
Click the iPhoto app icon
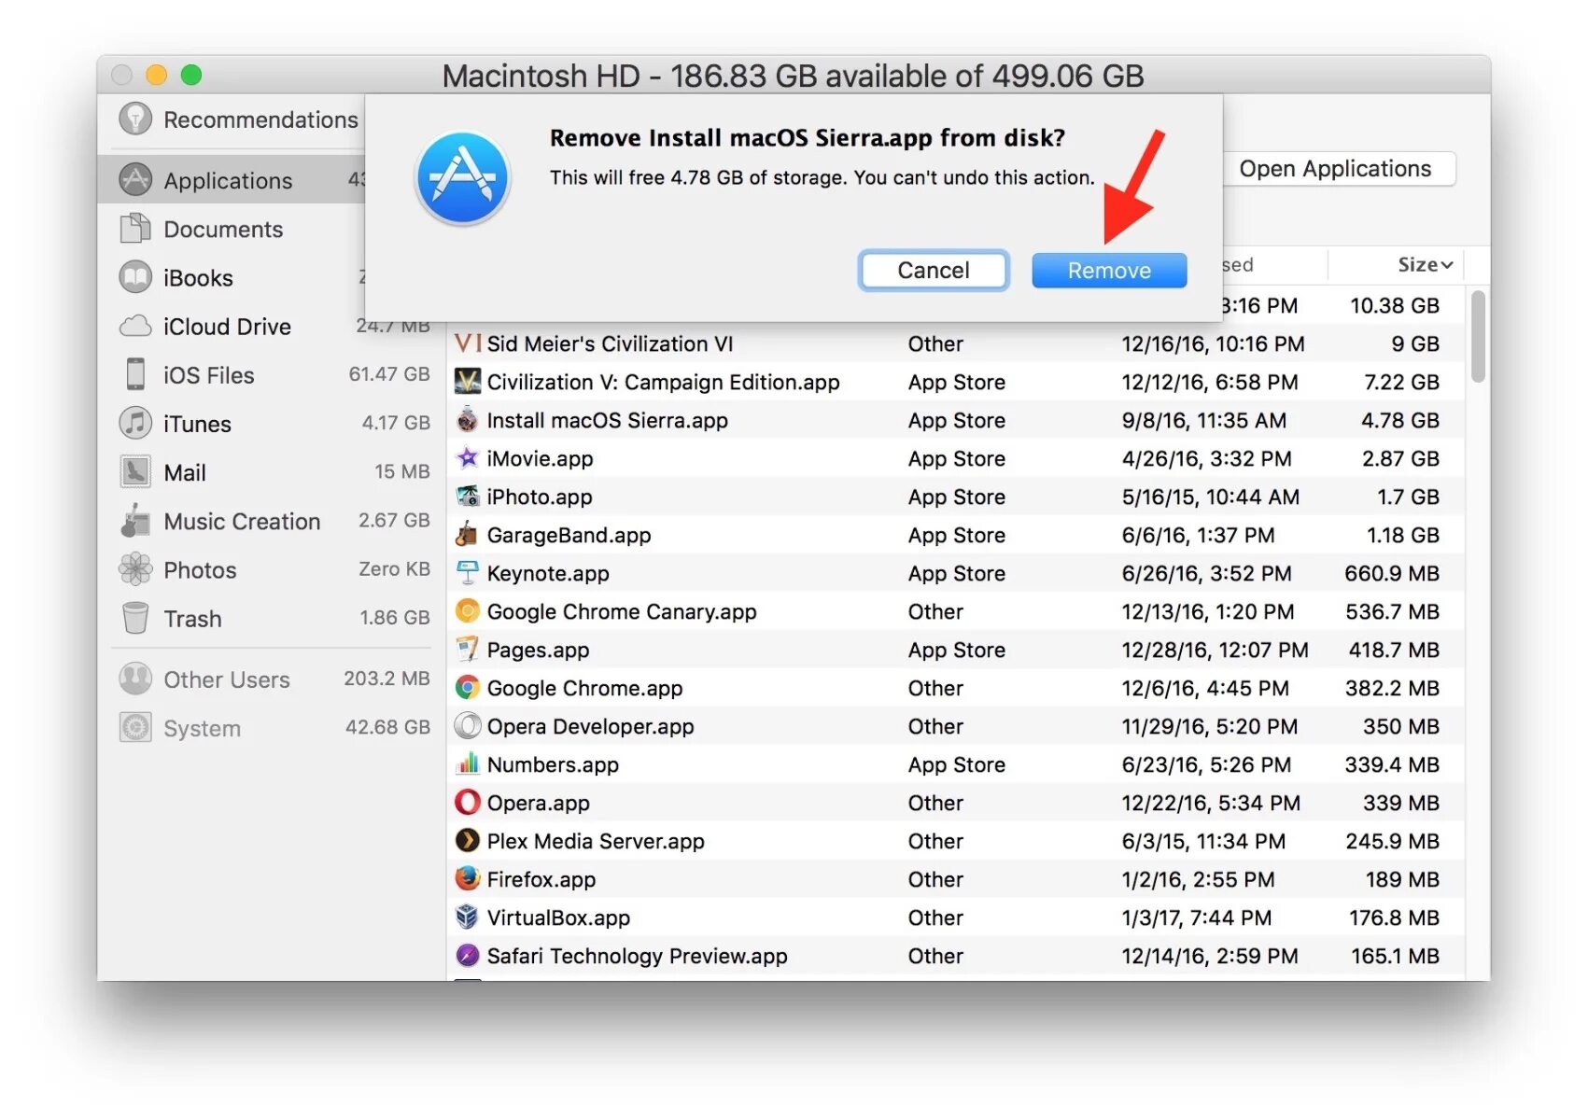point(468,497)
